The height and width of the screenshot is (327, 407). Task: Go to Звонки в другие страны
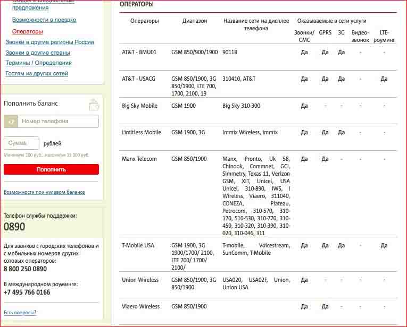(x=38, y=53)
